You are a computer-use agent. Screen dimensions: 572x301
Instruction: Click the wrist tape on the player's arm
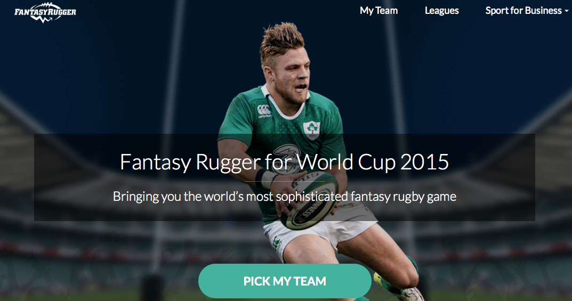point(267,178)
